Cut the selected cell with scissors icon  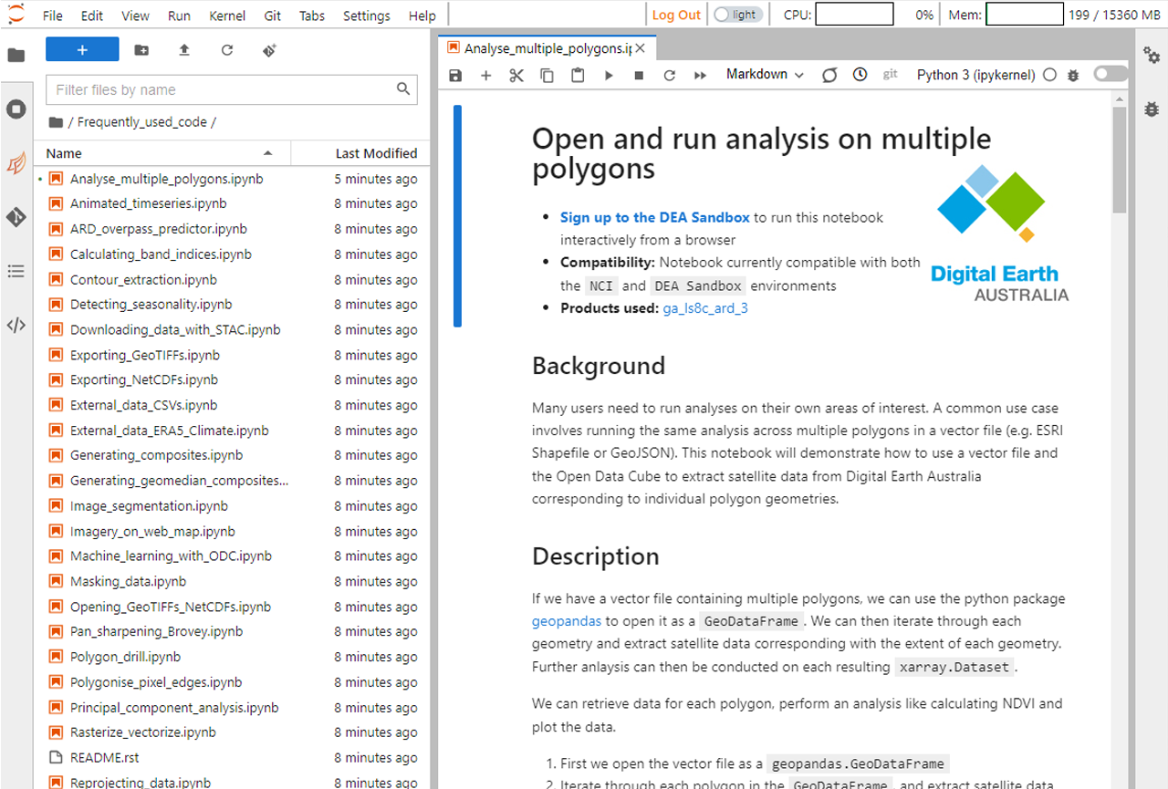pos(516,76)
